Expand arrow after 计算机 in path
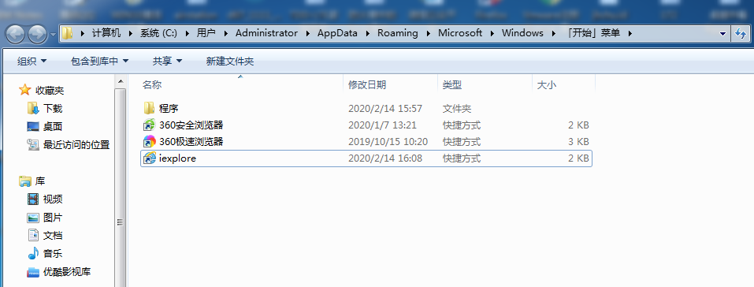 (131, 34)
